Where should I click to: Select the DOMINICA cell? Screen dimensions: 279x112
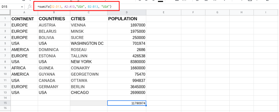tap(54, 50)
